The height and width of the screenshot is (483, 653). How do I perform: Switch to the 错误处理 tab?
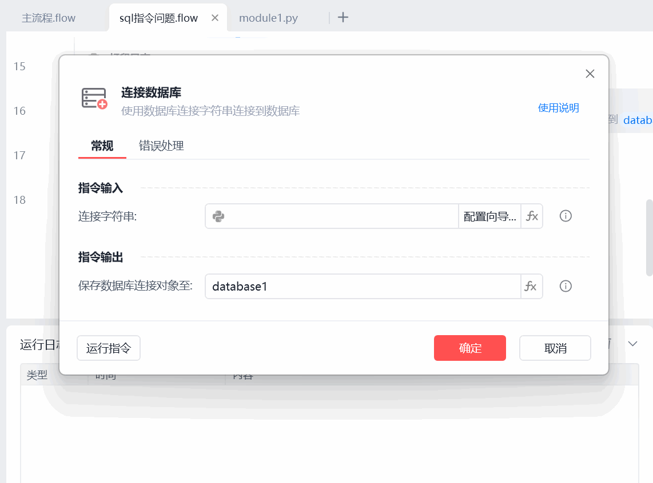tap(161, 146)
